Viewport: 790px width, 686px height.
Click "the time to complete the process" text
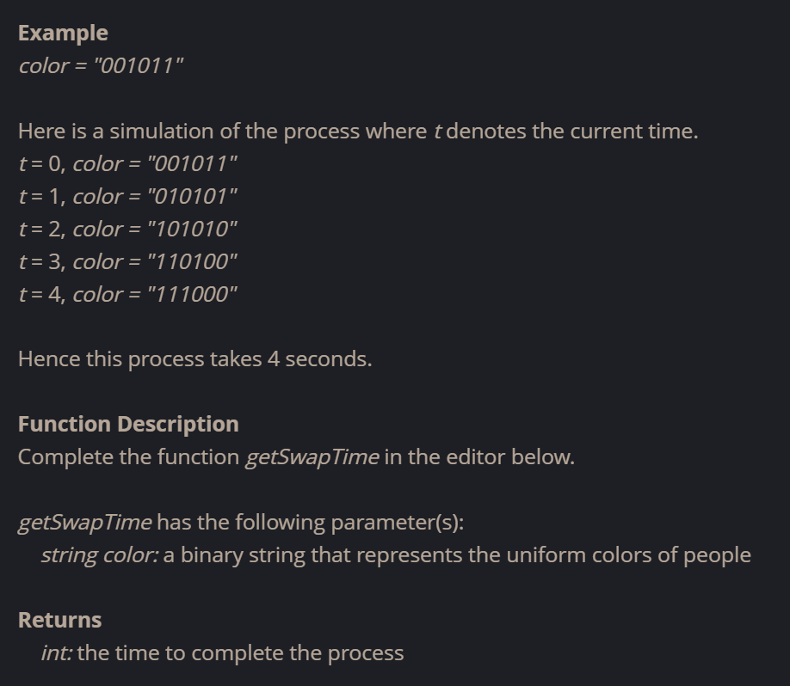tap(240, 652)
